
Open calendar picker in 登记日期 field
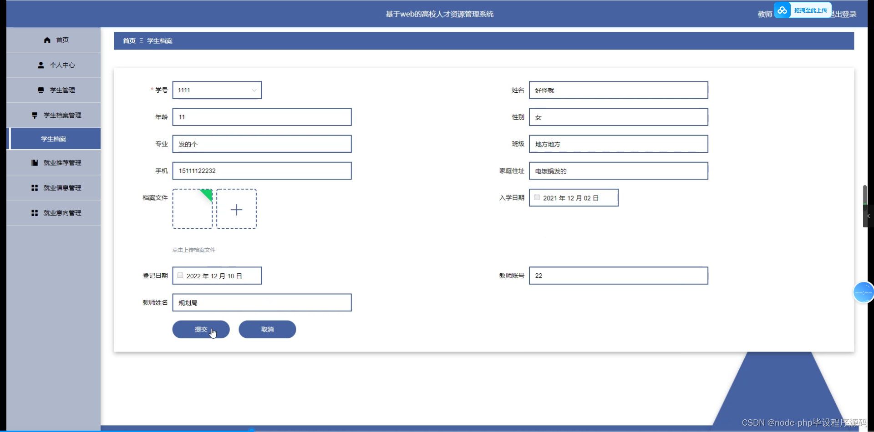(180, 275)
